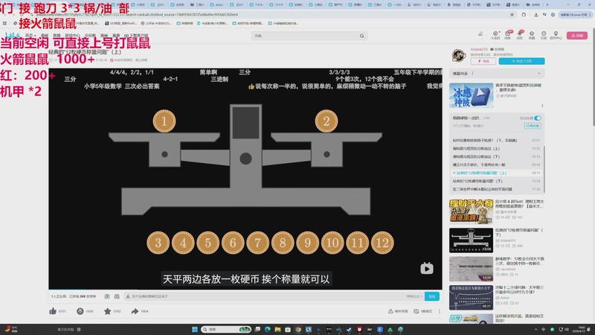Open 下载客户端 in the Bilibili header
Screen dimensions: 595x335
[136, 35]
